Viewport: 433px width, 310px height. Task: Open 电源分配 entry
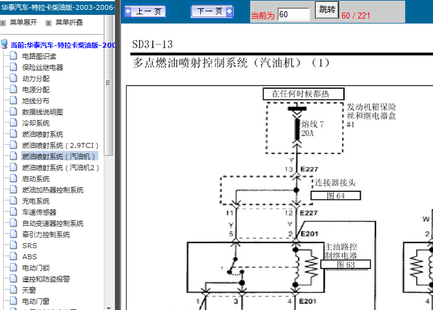click(x=36, y=90)
